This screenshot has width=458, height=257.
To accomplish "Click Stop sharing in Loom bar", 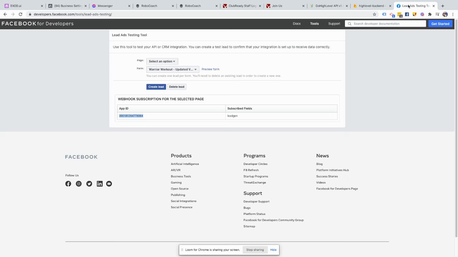I will click(255, 250).
